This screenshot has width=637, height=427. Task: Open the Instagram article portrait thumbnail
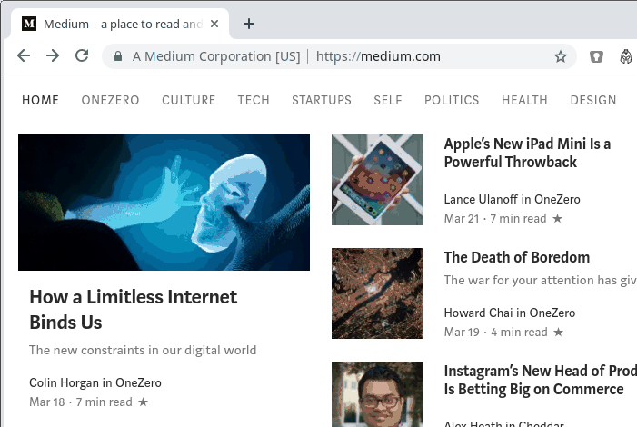pos(377,394)
